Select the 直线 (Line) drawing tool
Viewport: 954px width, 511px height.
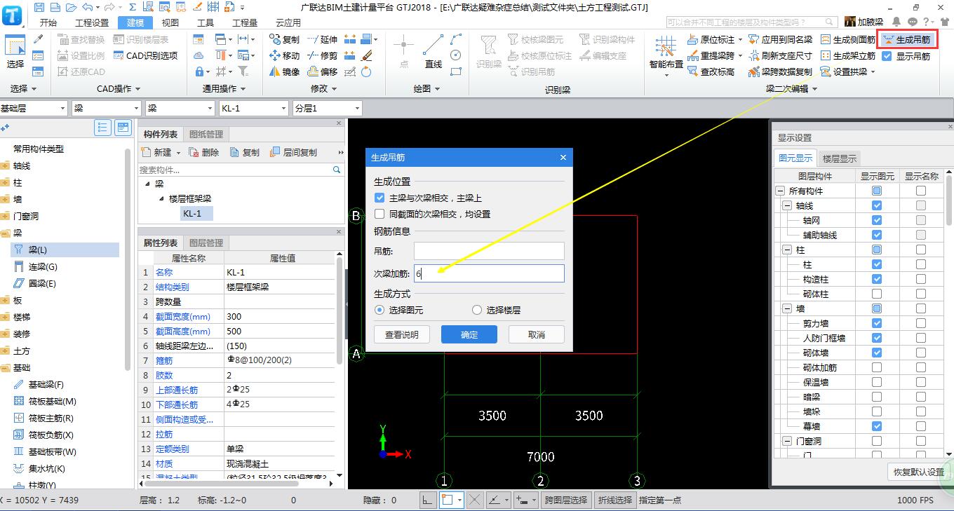[x=434, y=52]
